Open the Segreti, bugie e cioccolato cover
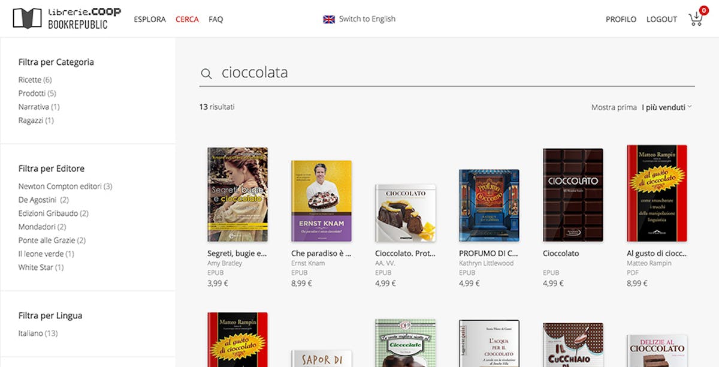This screenshot has height=367, width=719. pyautogui.click(x=237, y=194)
